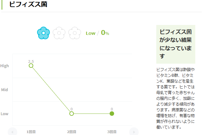Click the High label on the vertical axis
This screenshot has height=135, width=202.
[x=4, y=66]
